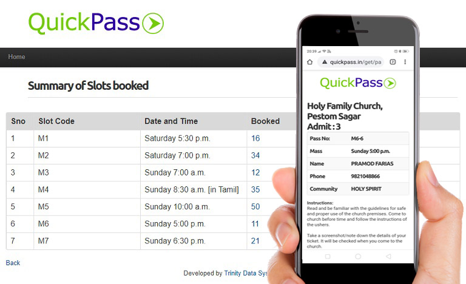Click the Back link

13,263
